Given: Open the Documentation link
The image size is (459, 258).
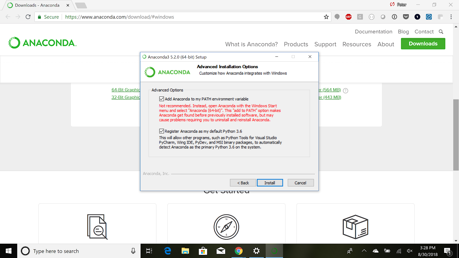Looking at the screenshot, I should pos(374,32).
